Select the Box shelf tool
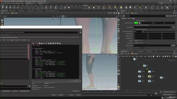 (x=3, y=8)
